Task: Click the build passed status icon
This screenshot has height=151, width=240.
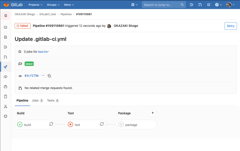Action: click(20, 125)
